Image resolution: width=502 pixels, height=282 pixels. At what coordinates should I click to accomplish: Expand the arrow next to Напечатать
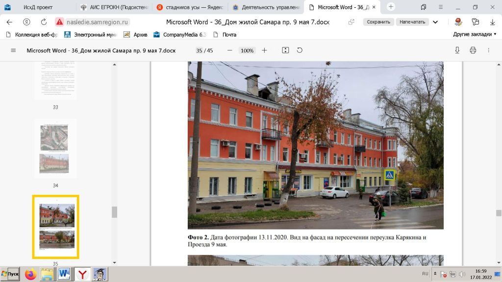tap(435, 22)
